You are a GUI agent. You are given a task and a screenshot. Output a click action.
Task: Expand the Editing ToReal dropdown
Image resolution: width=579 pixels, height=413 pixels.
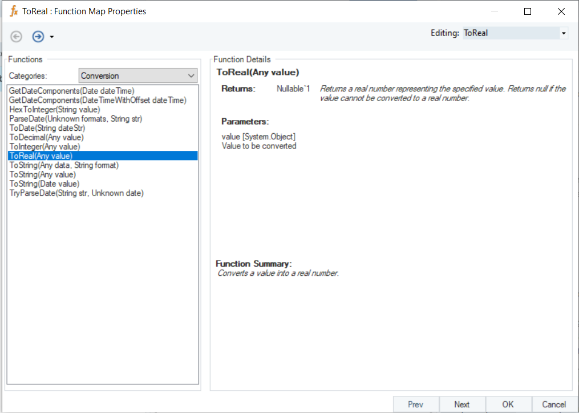coord(564,33)
